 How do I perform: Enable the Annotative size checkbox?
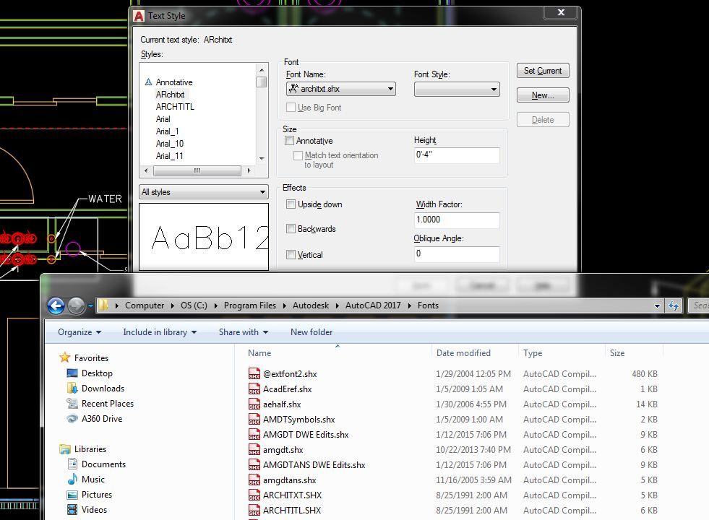[289, 141]
